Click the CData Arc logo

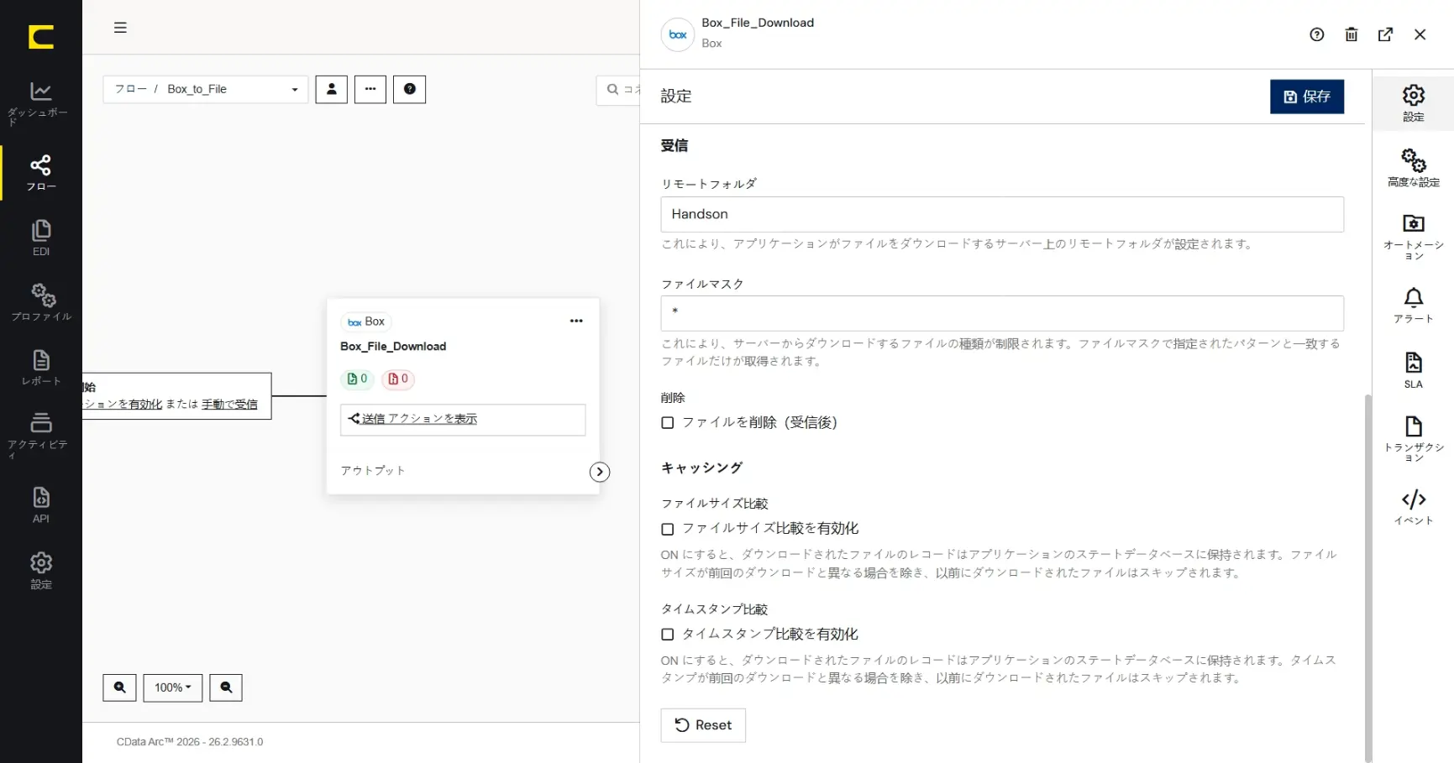[40, 37]
